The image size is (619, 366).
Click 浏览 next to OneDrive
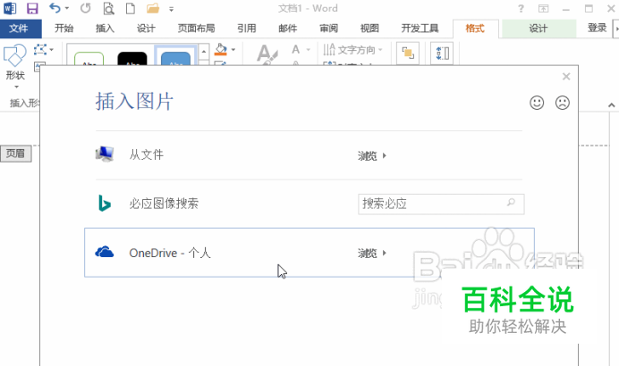(x=372, y=253)
